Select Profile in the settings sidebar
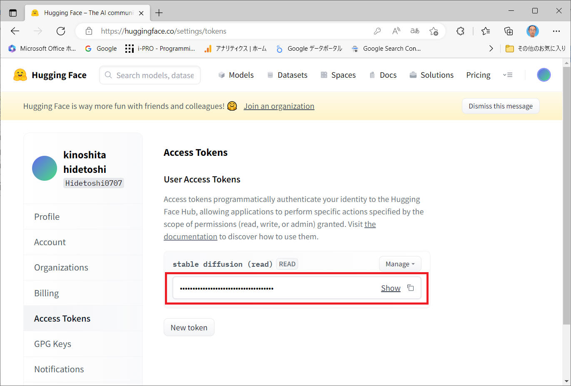The height and width of the screenshot is (386, 571). tap(83, 216)
